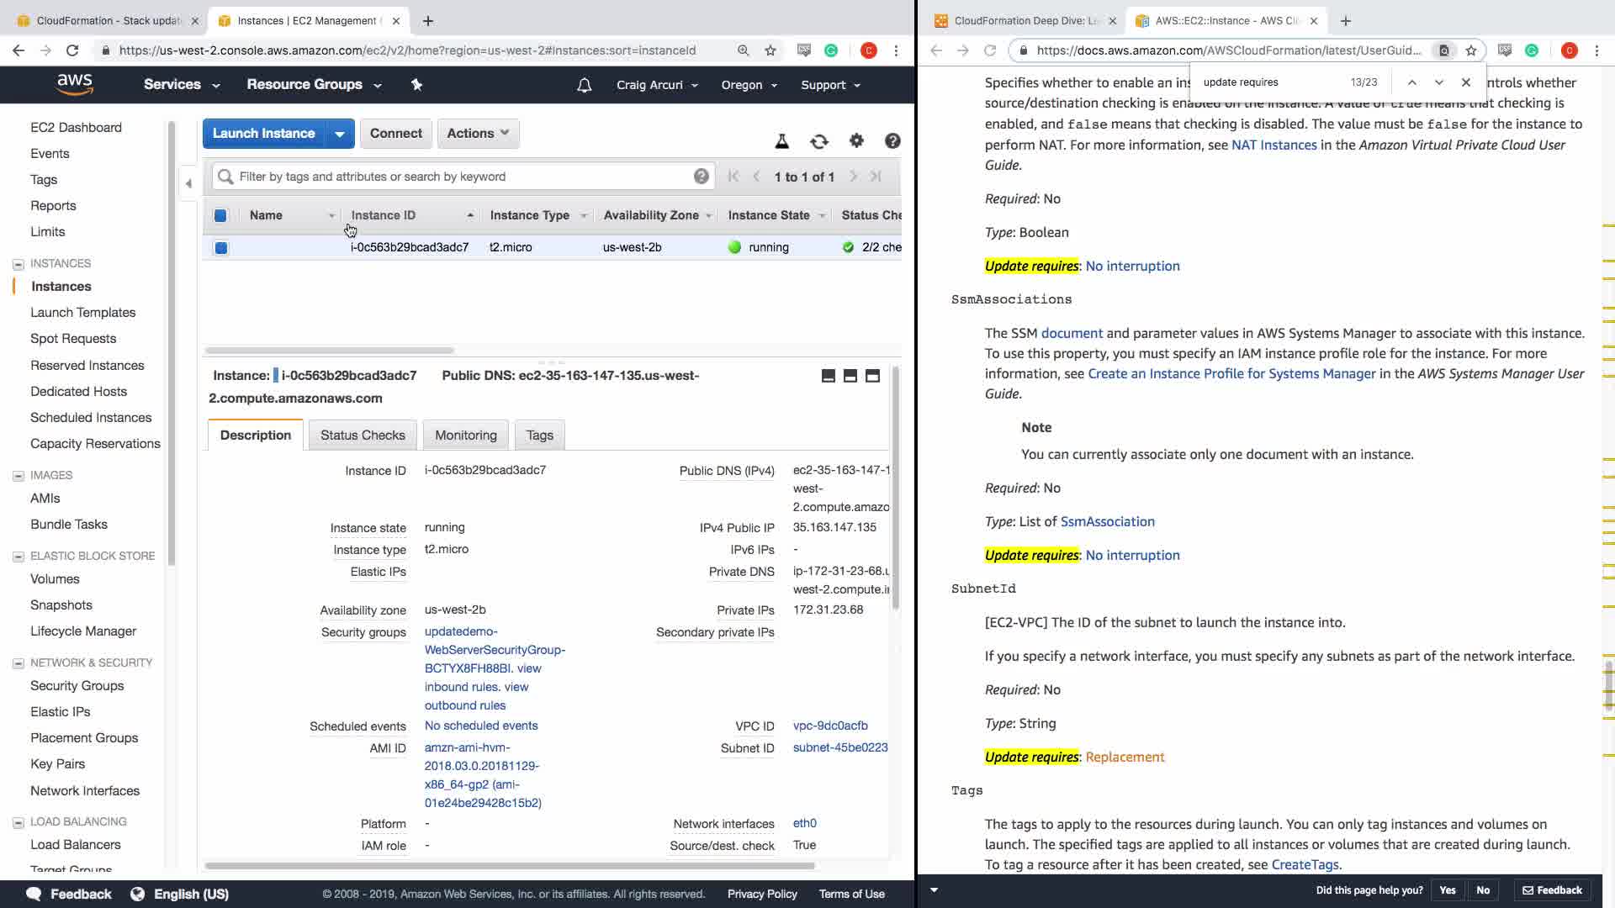Uncheck the i-0c563b29bcad3adc7 instance row checkbox

[x=220, y=247]
